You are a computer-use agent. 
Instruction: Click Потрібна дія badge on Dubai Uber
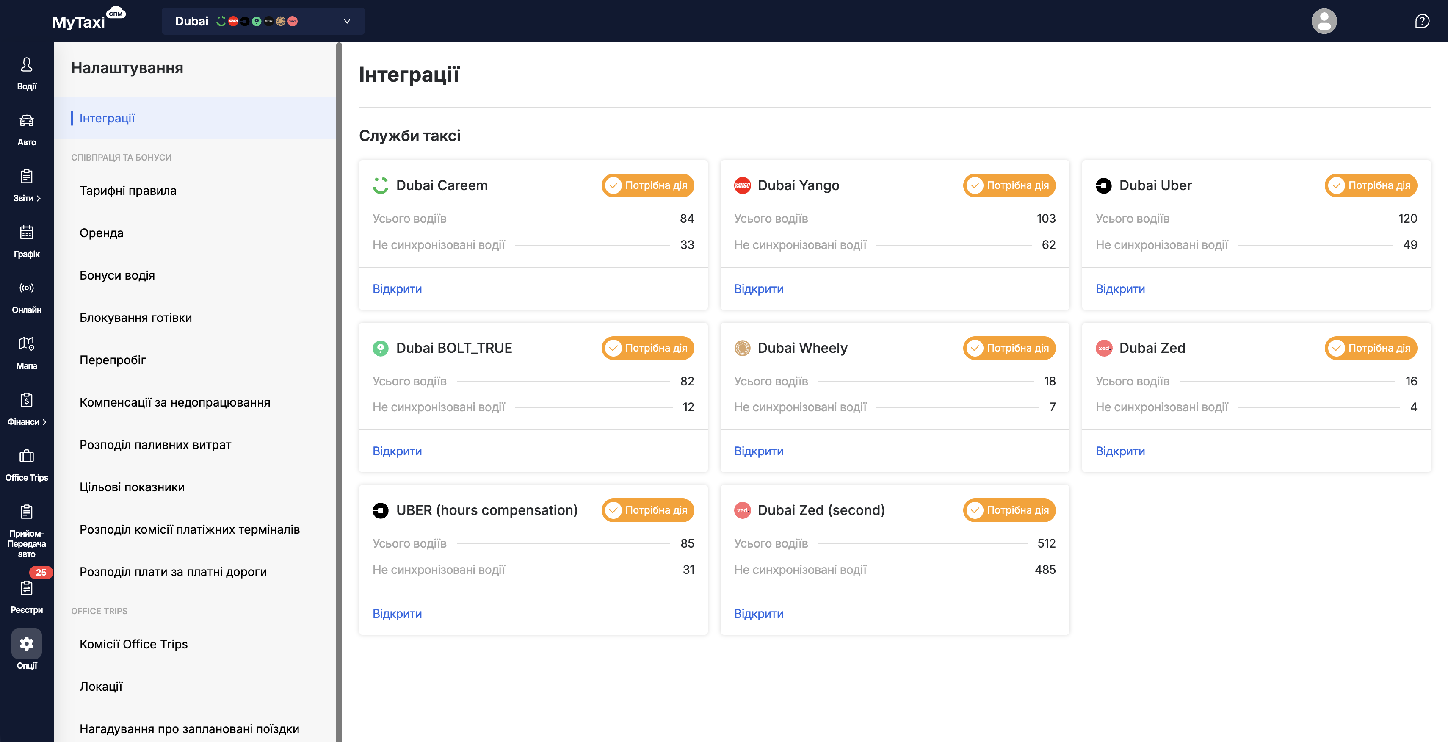tap(1371, 185)
